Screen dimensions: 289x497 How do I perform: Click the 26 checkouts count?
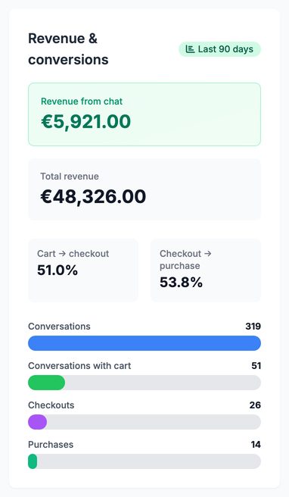[x=255, y=405]
